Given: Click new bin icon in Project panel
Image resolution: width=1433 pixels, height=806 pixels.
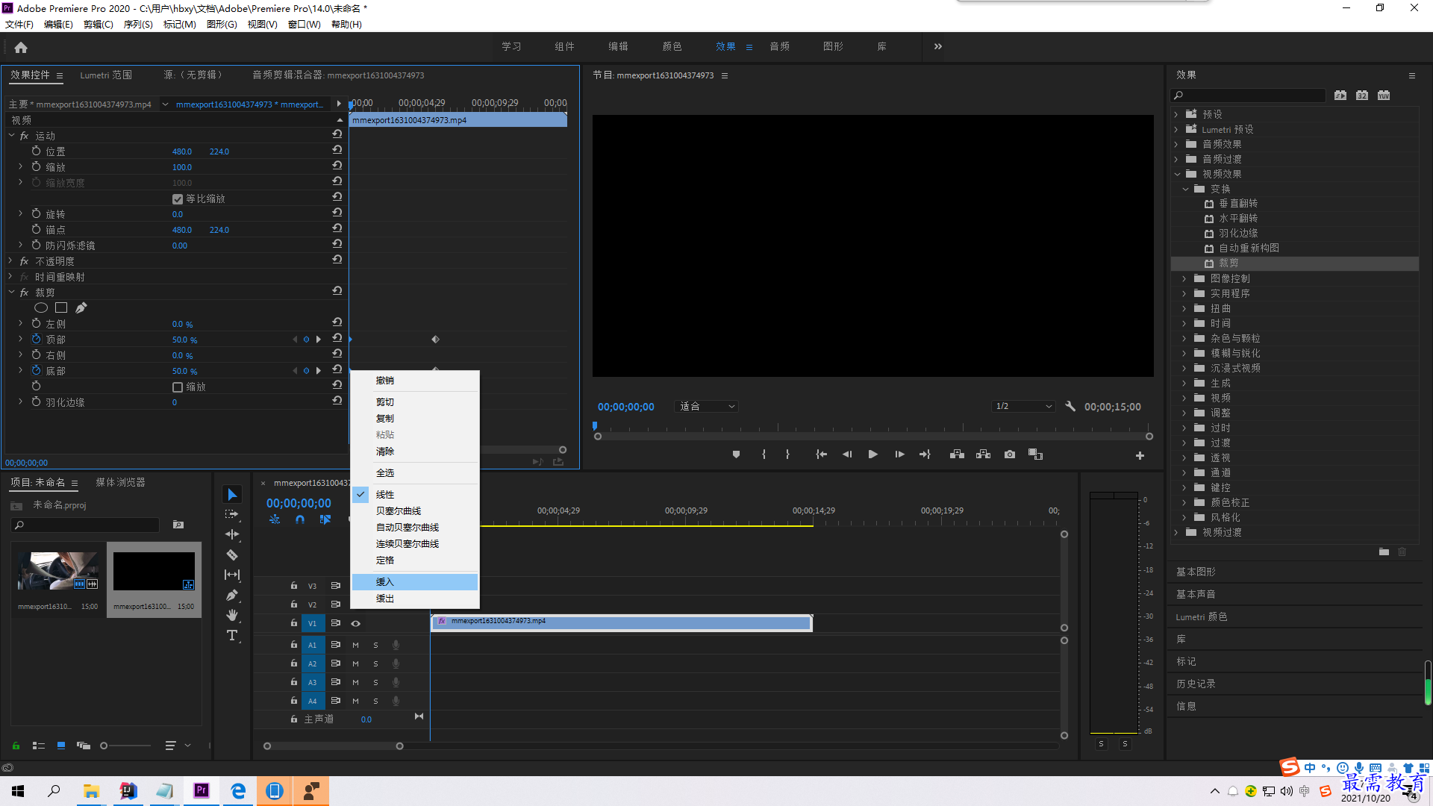Looking at the screenshot, I should (178, 525).
